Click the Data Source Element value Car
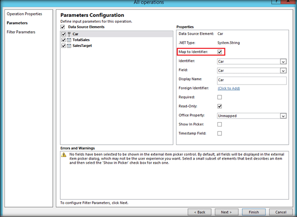This screenshot has width=297, height=217. click(220, 34)
